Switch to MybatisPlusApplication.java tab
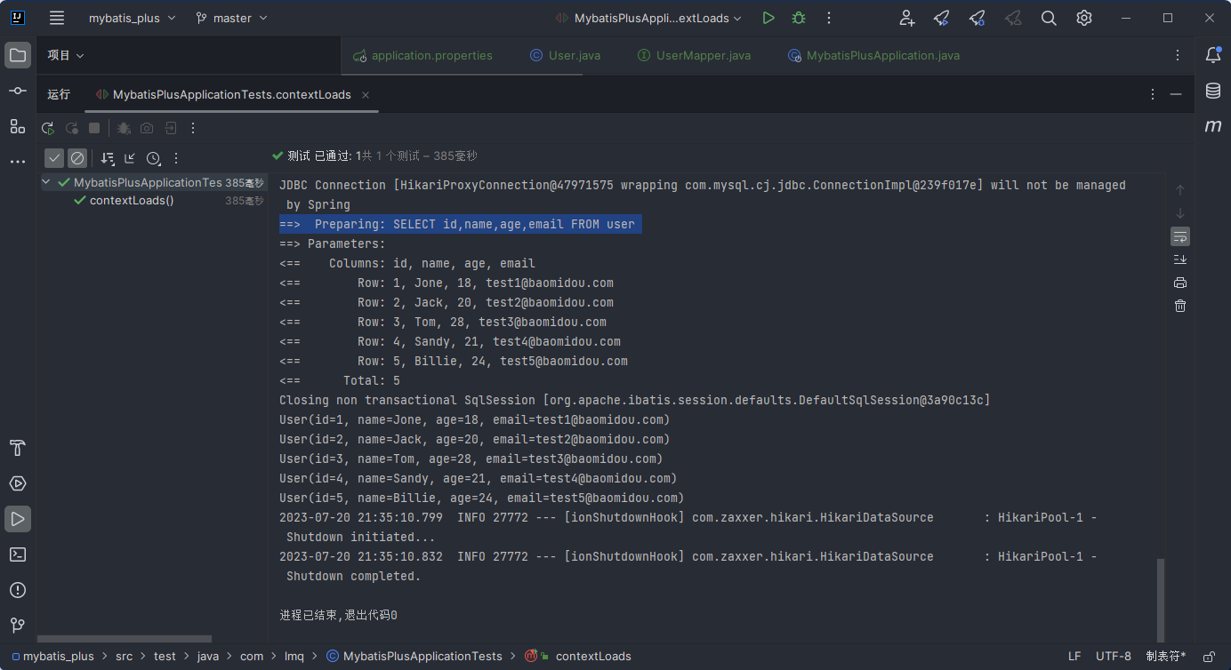Viewport: 1231px width, 670px height. click(873, 55)
